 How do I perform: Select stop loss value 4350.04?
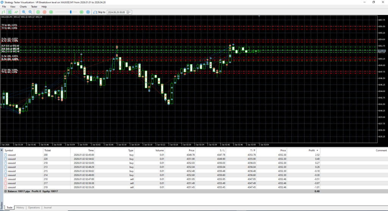pyautogui.click(x=221, y=167)
